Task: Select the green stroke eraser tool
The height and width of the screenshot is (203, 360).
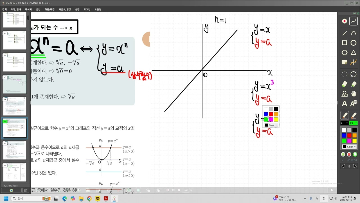Action: point(344,84)
